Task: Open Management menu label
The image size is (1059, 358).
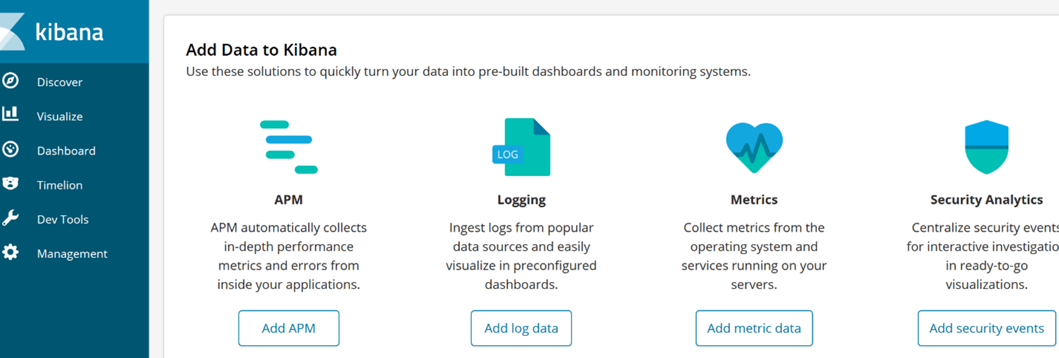Action: [x=72, y=253]
